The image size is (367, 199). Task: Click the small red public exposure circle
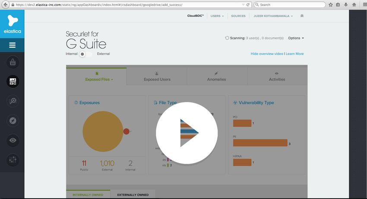[x=126, y=131]
